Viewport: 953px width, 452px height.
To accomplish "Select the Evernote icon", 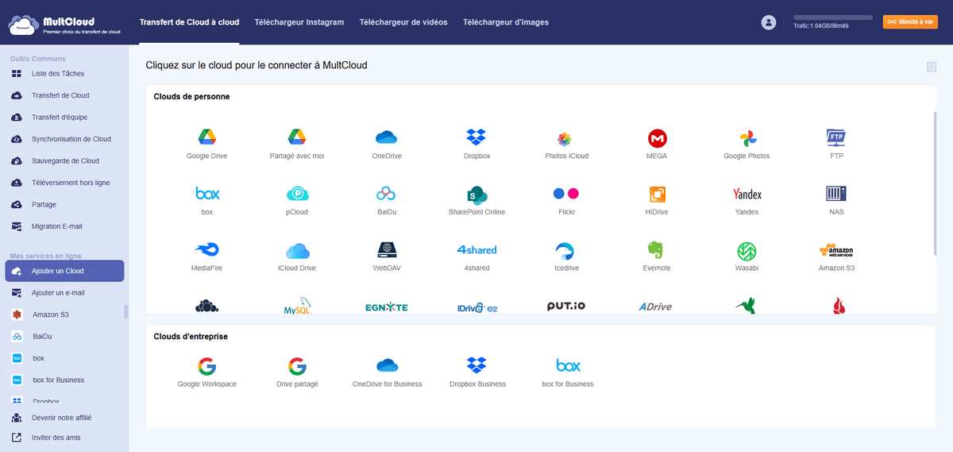I will coord(656,251).
